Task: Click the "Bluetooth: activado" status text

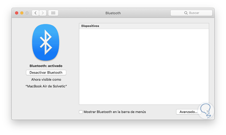Action: [x=46, y=66]
